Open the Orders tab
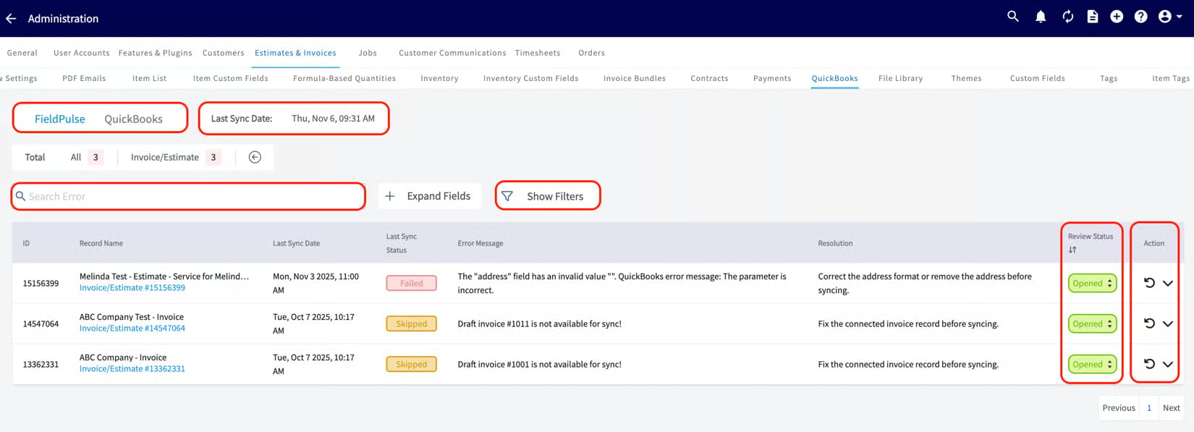The width and height of the screenshot is (1194, 432). [x=591, y=53]
